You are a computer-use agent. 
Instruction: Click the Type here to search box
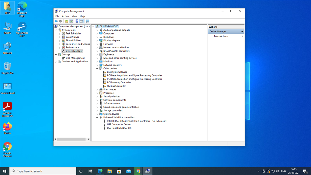pos(43,171)
